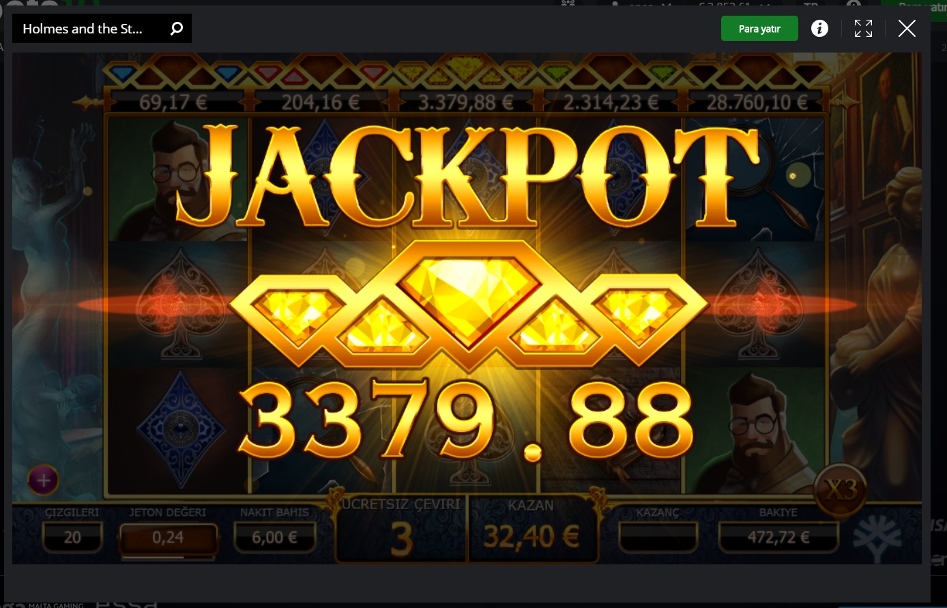Click the X3 multiplier badge
This screenshot has height=608, width=947.
840,490
